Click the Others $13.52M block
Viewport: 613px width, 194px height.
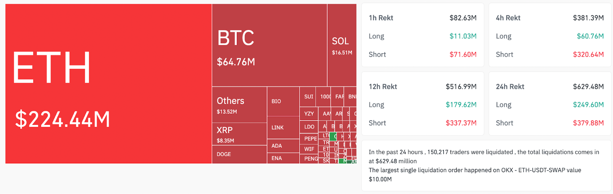[239, 105]
